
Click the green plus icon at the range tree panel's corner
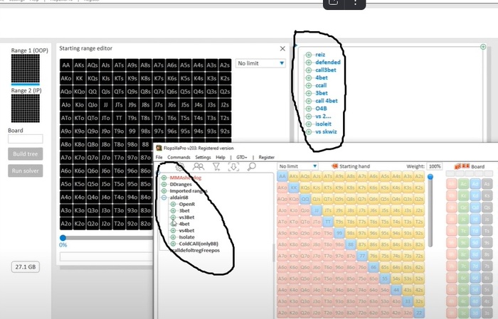[x=483, y=47]
